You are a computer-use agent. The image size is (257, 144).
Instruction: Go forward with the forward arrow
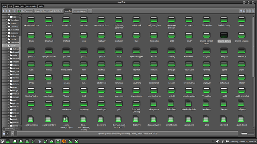7,11
